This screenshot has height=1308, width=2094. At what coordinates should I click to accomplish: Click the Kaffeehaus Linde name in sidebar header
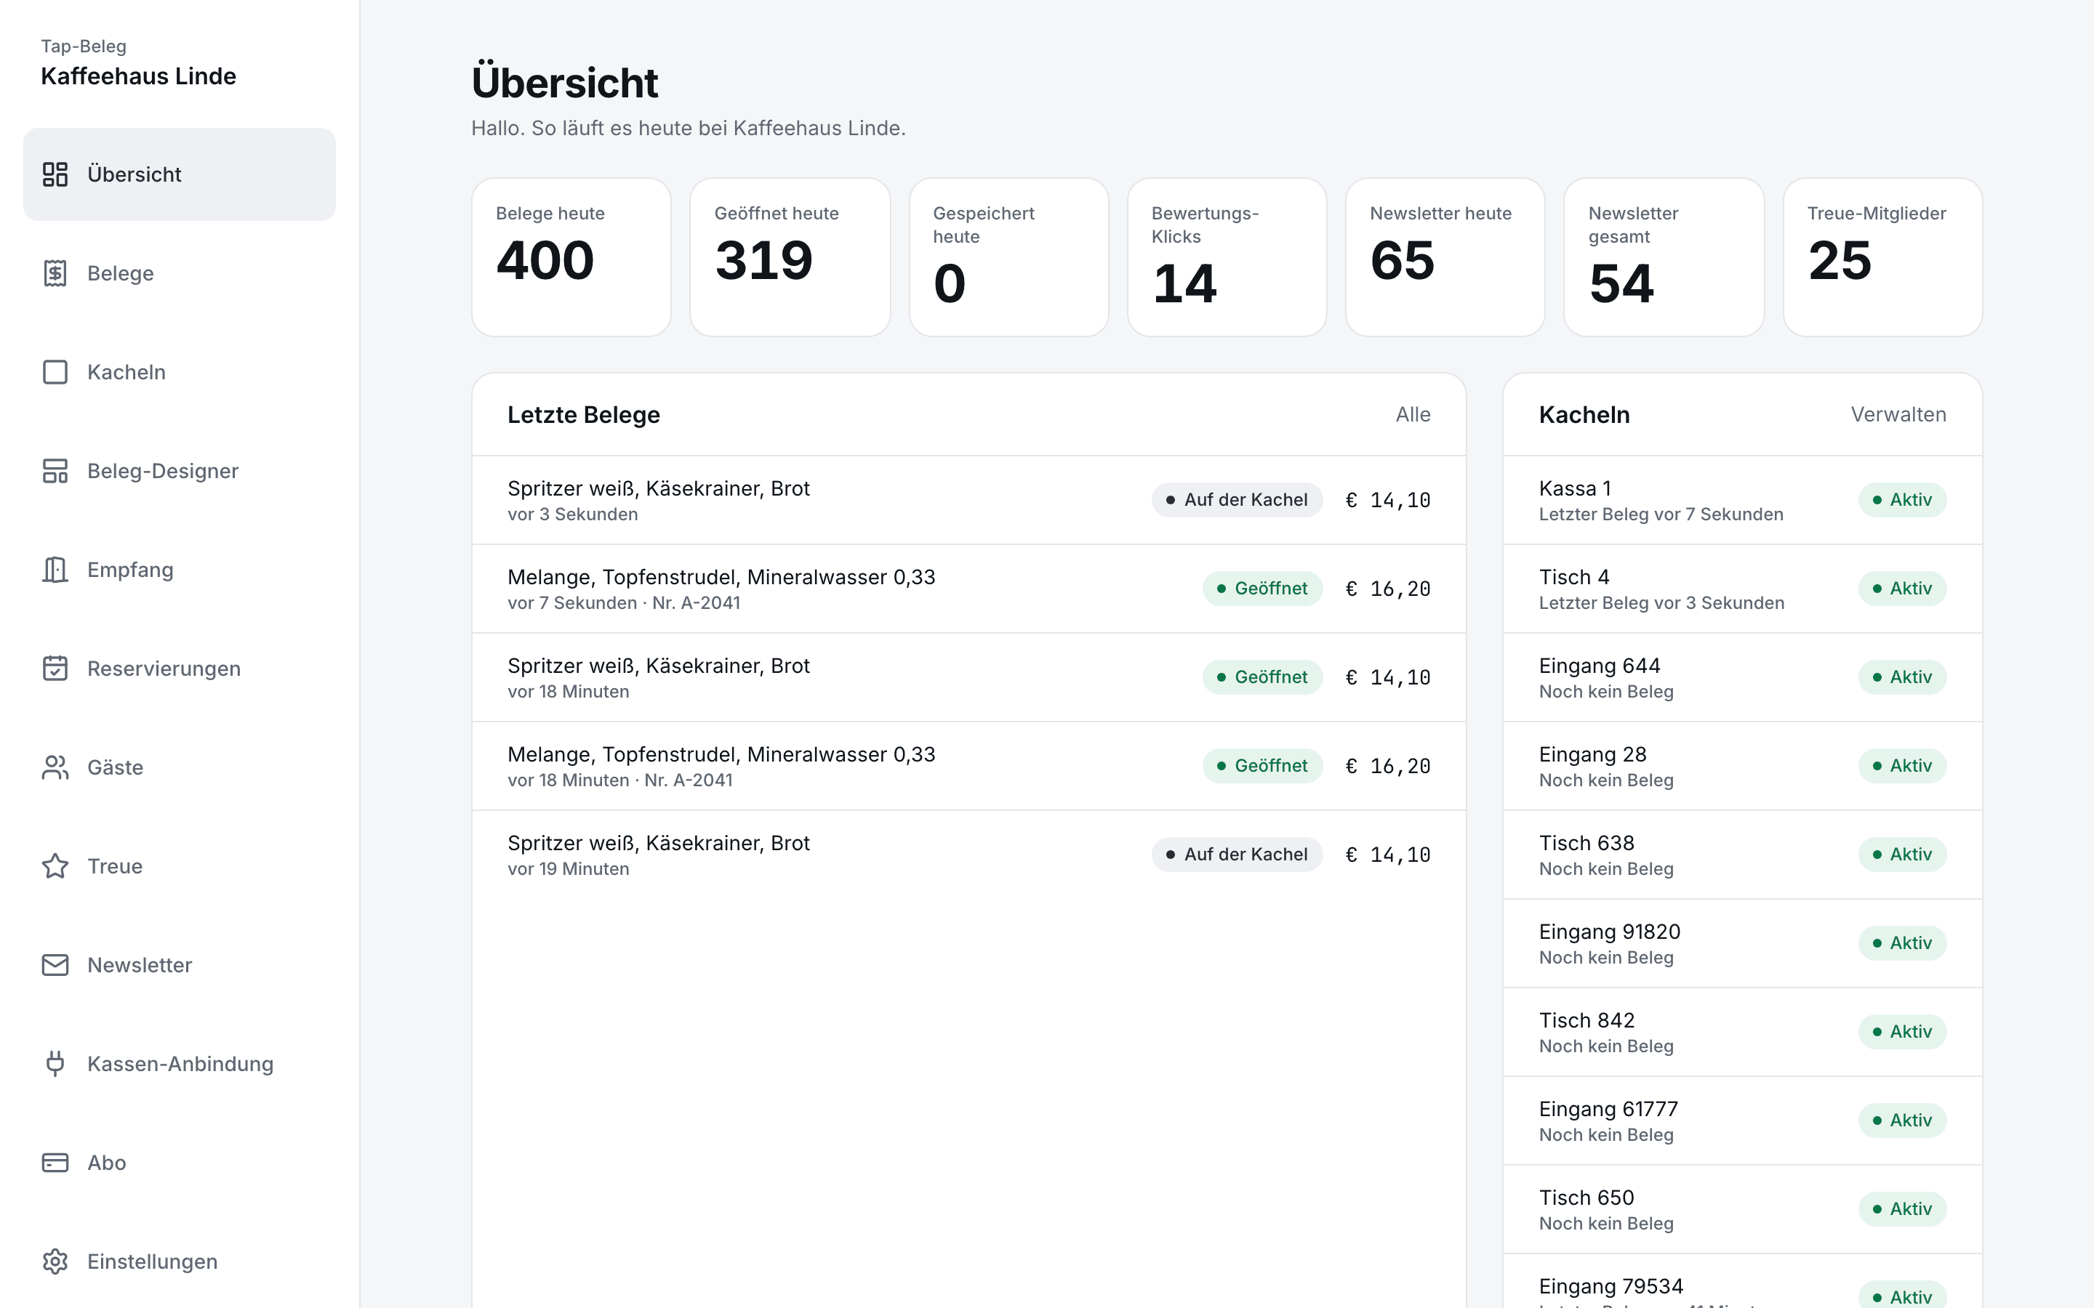pos(138,76)
